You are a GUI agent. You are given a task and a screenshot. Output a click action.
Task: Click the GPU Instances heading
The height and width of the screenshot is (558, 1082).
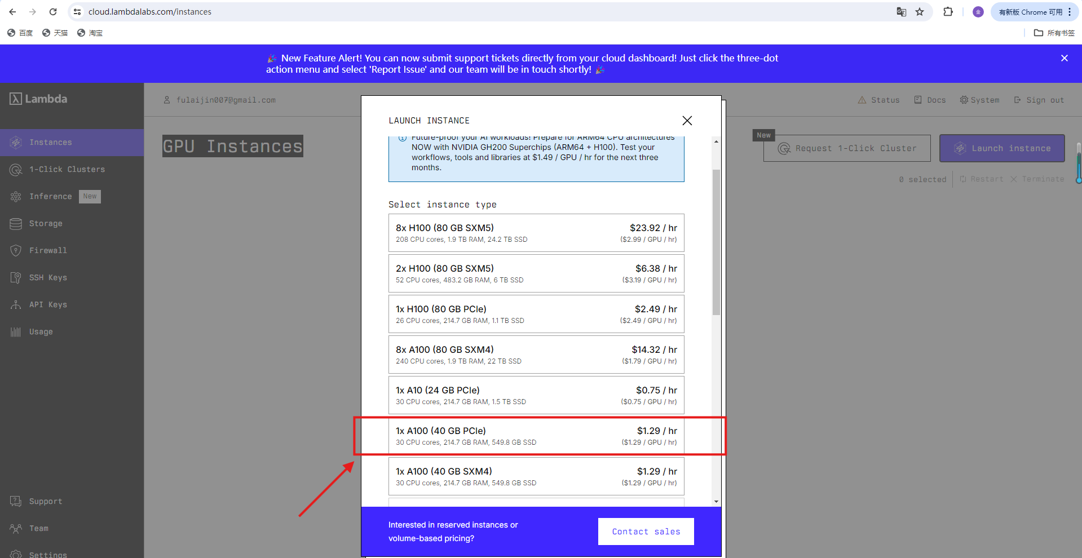(x=233, y=146)
